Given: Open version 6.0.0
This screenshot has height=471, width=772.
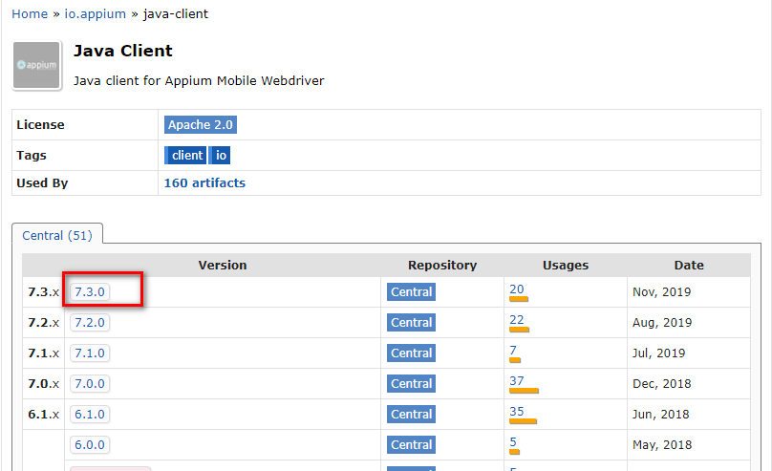Looking at the screenshot, I should 90,444.
